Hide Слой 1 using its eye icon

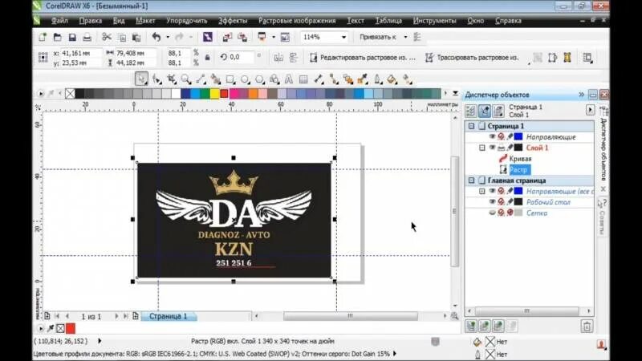pos(492,148)
